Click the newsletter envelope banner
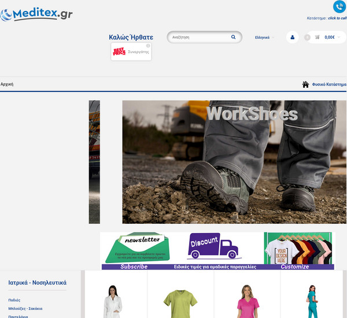This screenshot has height=318, width=347. point(138,247)
